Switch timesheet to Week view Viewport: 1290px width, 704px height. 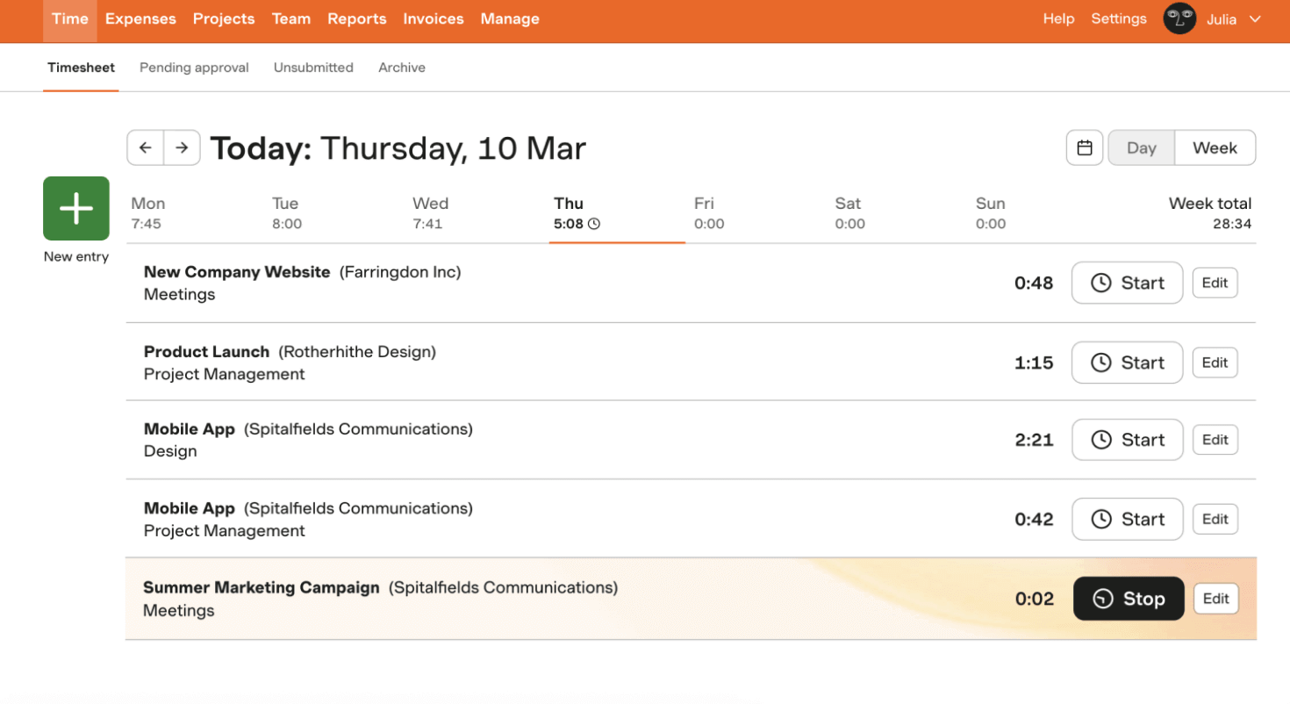click(1215, 147)
